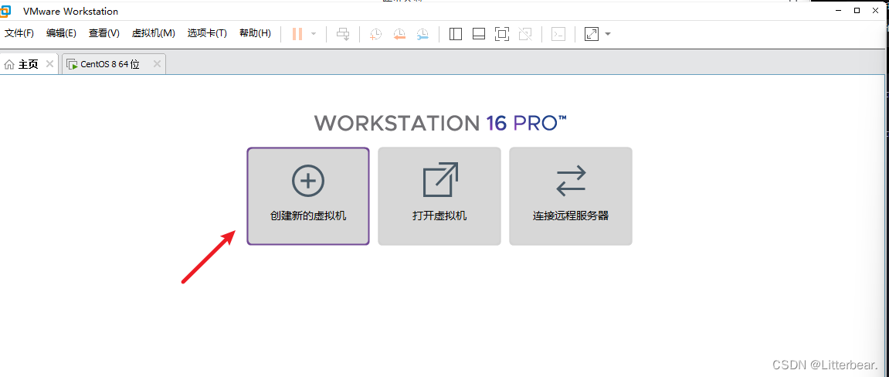
Task: Click the stretch guest display icon
Action: click(x=592, y=34)
